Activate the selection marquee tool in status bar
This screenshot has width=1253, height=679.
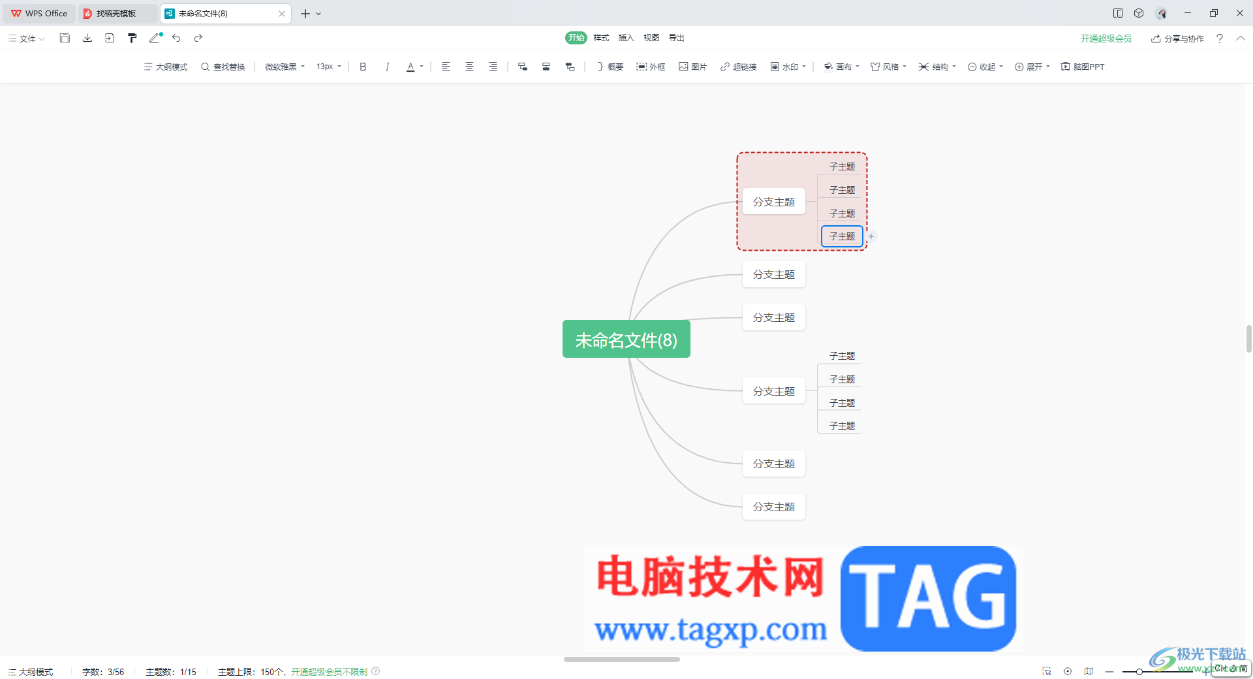[x=1047, y=671]
